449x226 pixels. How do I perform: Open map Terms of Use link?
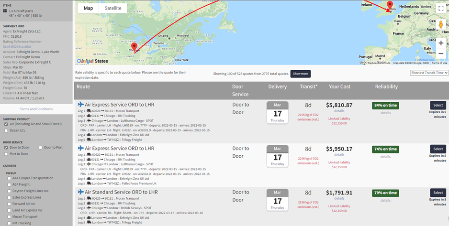pos(439,63)
